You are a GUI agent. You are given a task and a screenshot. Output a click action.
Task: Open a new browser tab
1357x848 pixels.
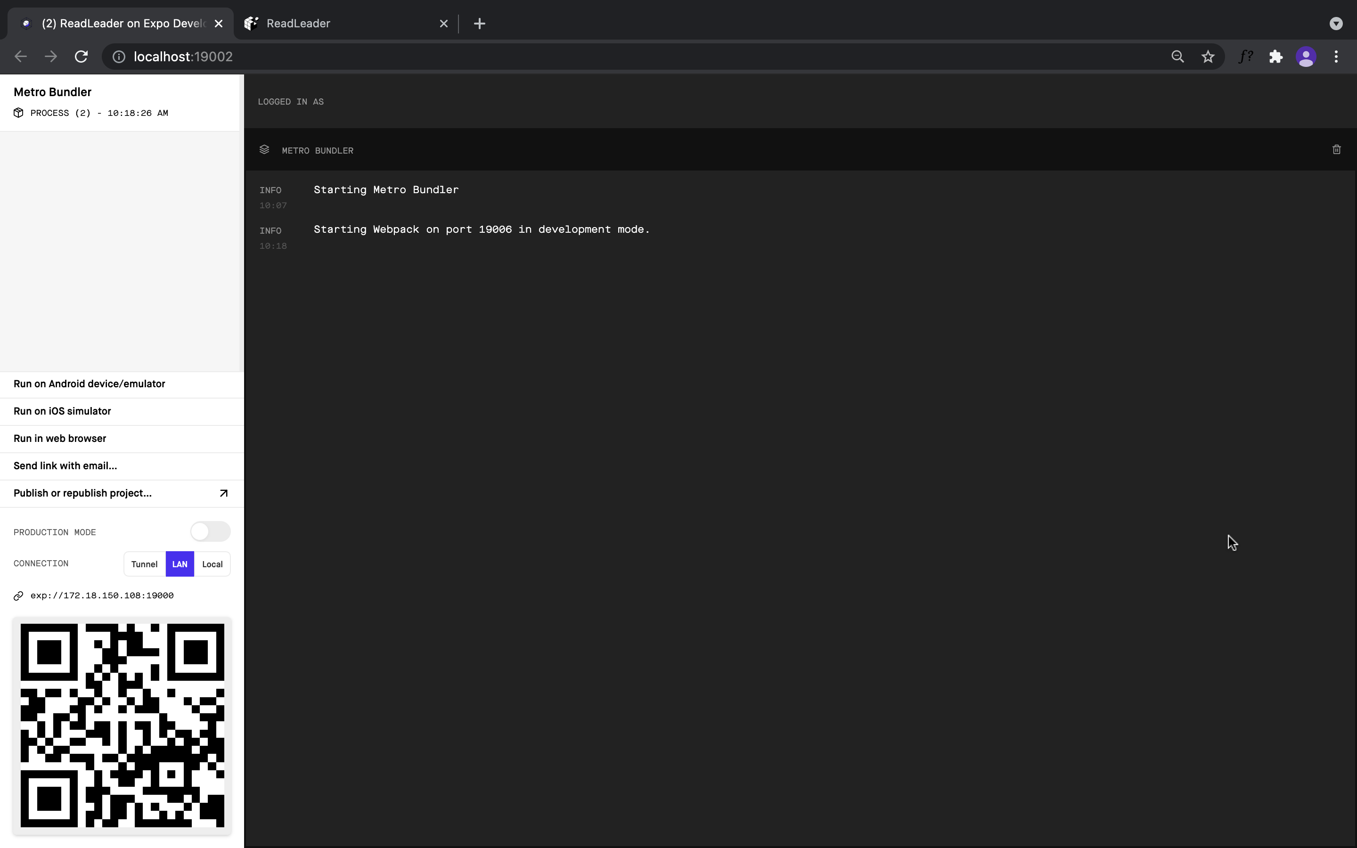click(x=480, y=24)
